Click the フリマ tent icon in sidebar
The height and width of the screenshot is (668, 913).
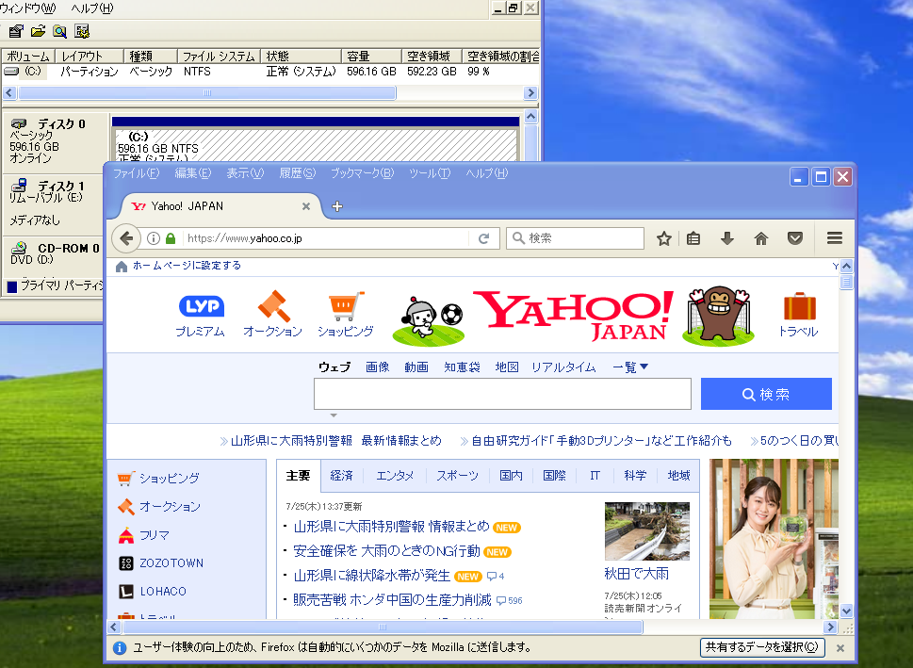pos(125,535)
